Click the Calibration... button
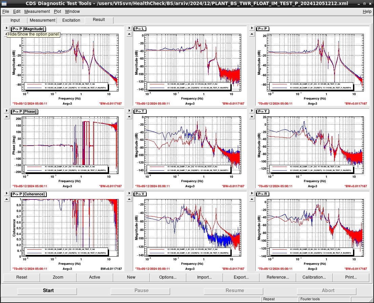 (x=314, y=277)
